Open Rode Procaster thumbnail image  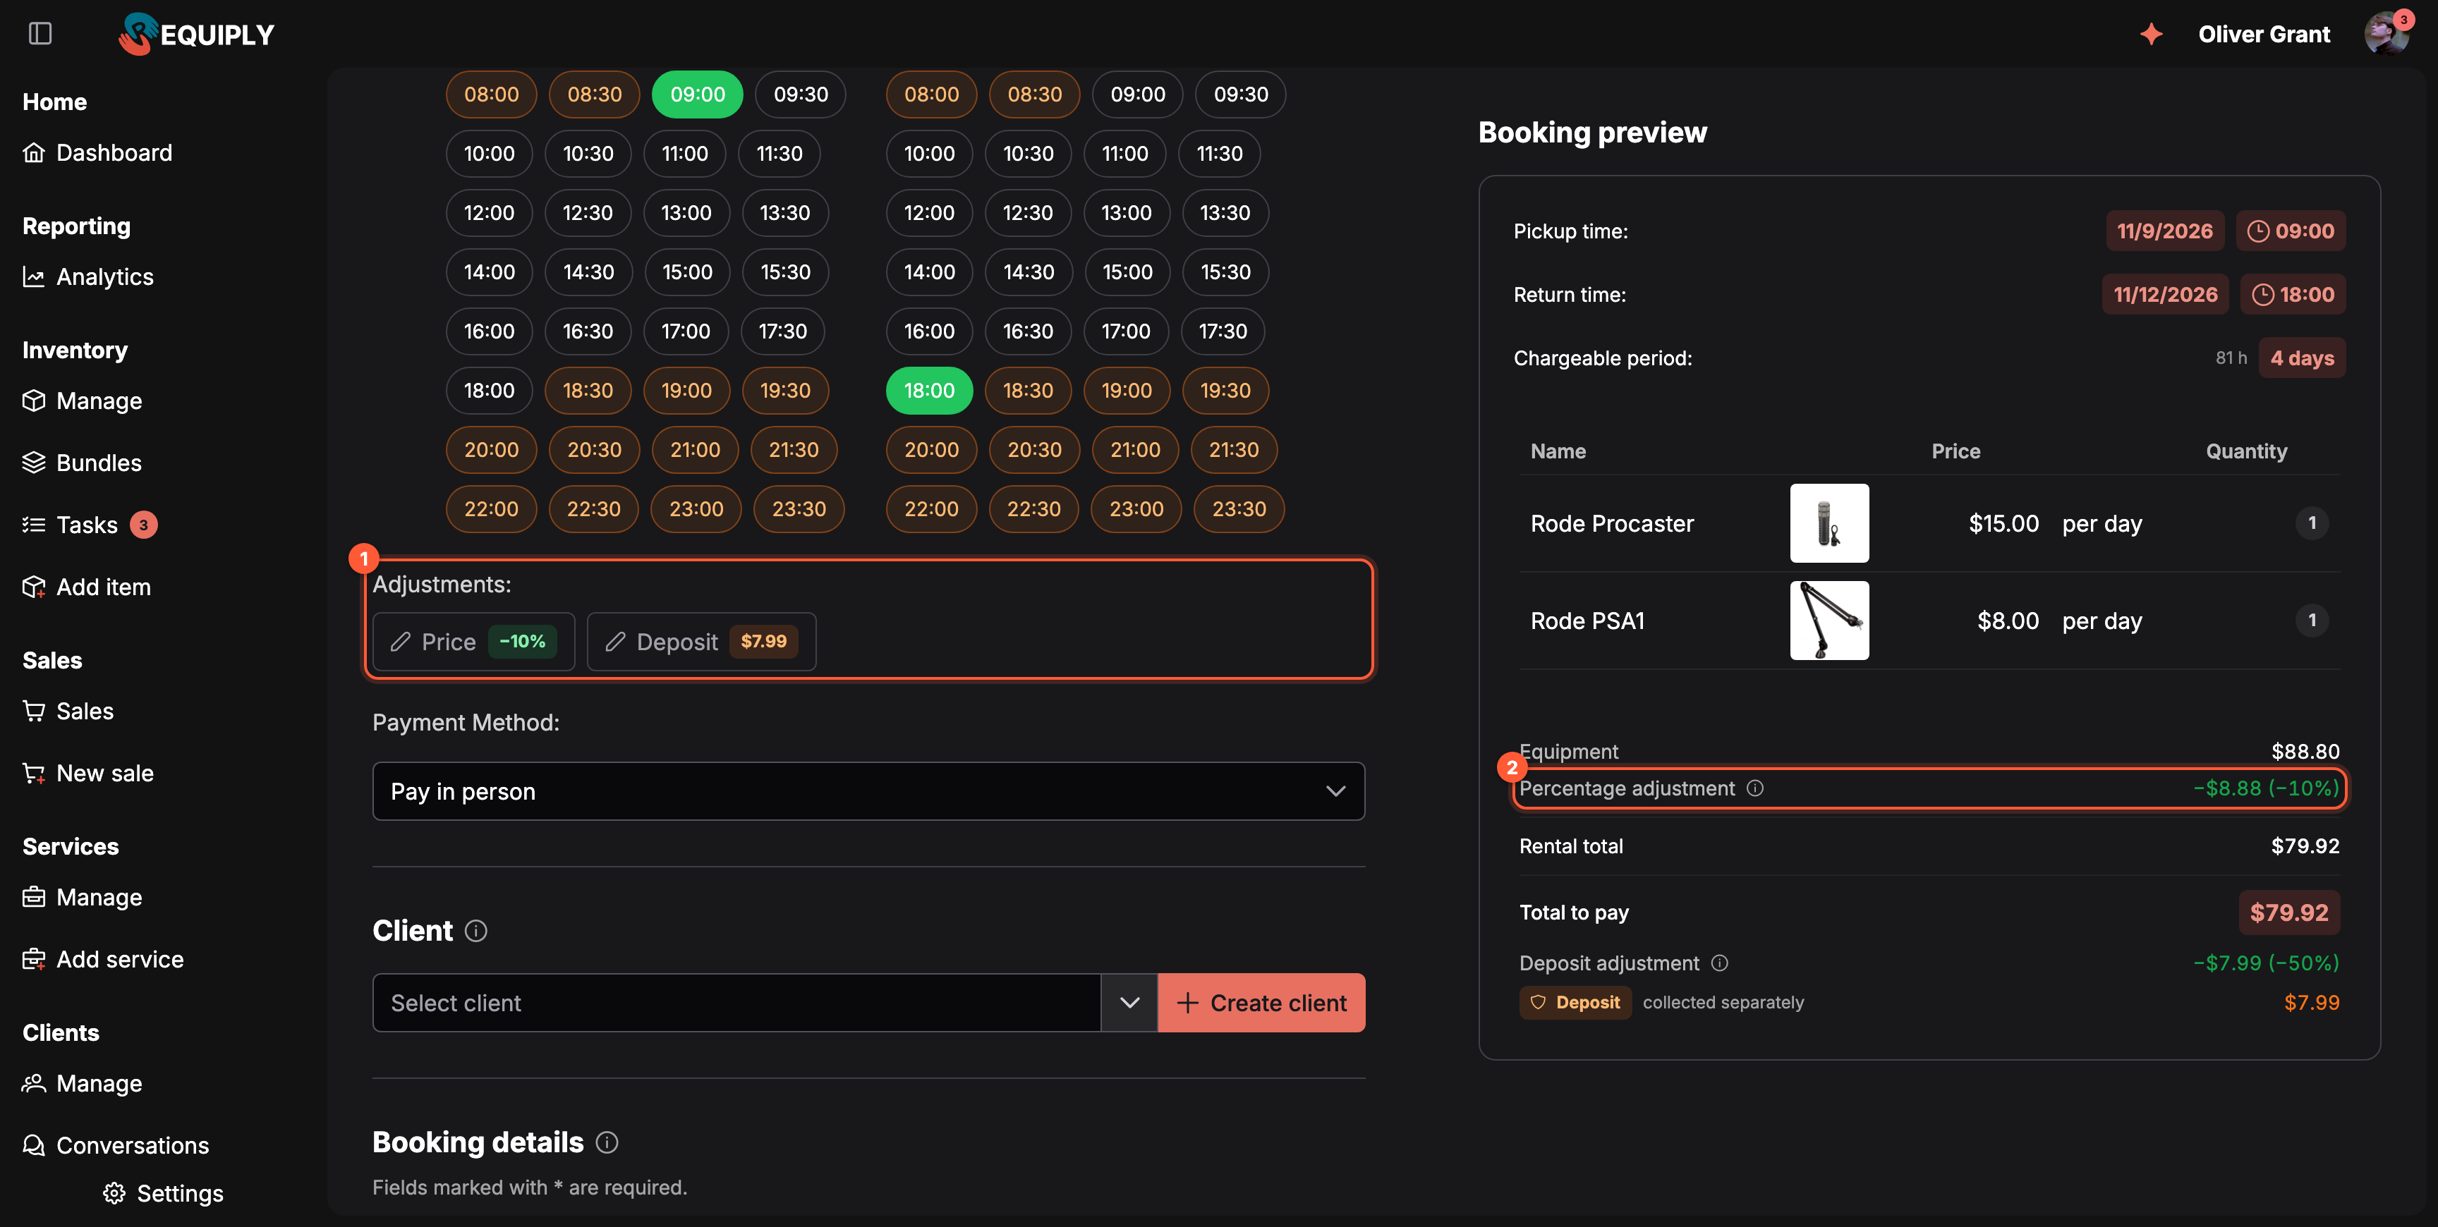click(x=1828, y=523)
